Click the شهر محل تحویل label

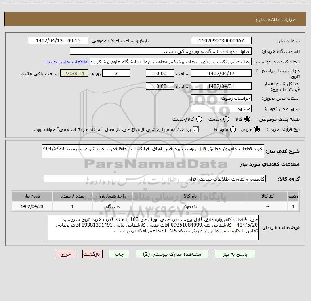282,109
